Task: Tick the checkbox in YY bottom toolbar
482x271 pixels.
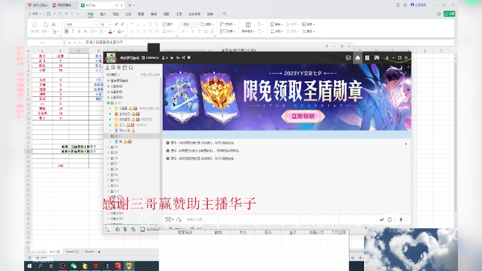Action: coord(143,229)
